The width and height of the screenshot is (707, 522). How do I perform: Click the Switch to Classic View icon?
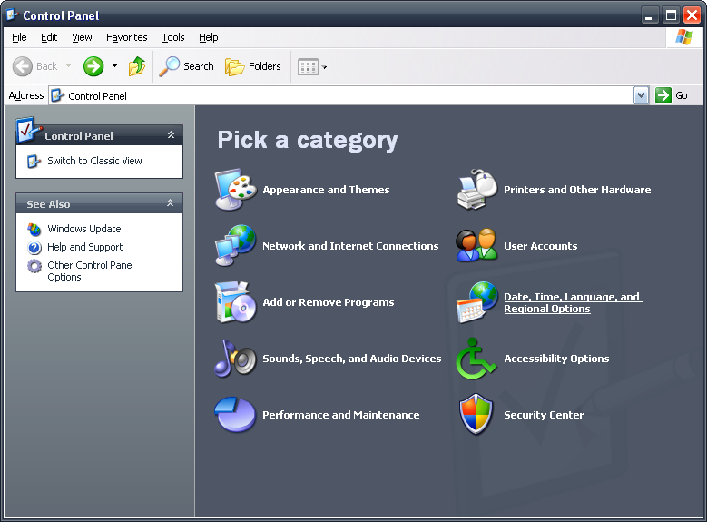tap(34, 161)
